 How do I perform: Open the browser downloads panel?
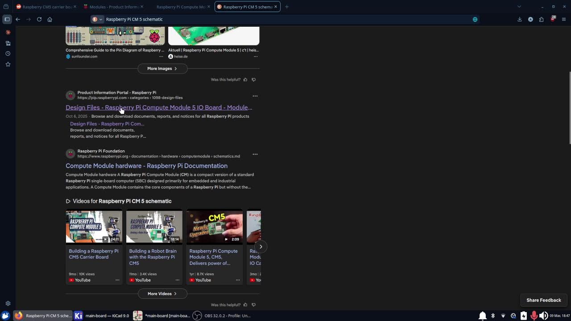(x=520, y=19)
